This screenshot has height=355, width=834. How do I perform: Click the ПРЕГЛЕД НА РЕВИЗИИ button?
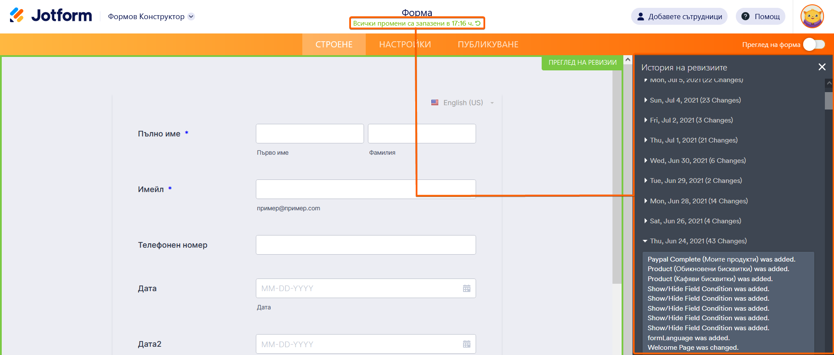pyautogui.click(x=582, y=63)
